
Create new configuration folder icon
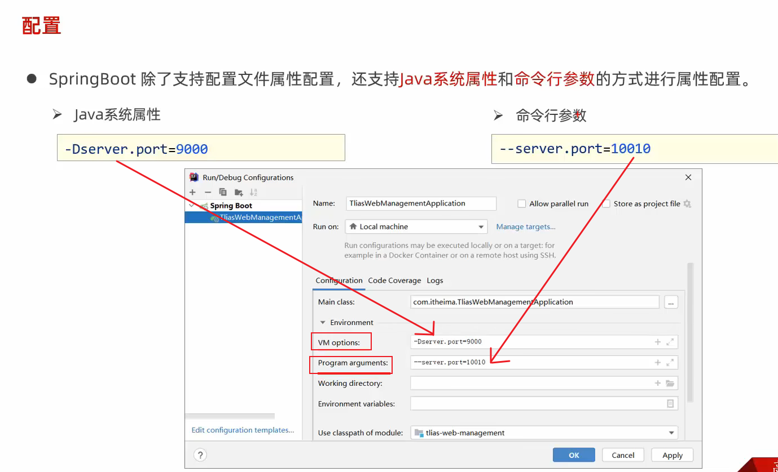[239, 192]
